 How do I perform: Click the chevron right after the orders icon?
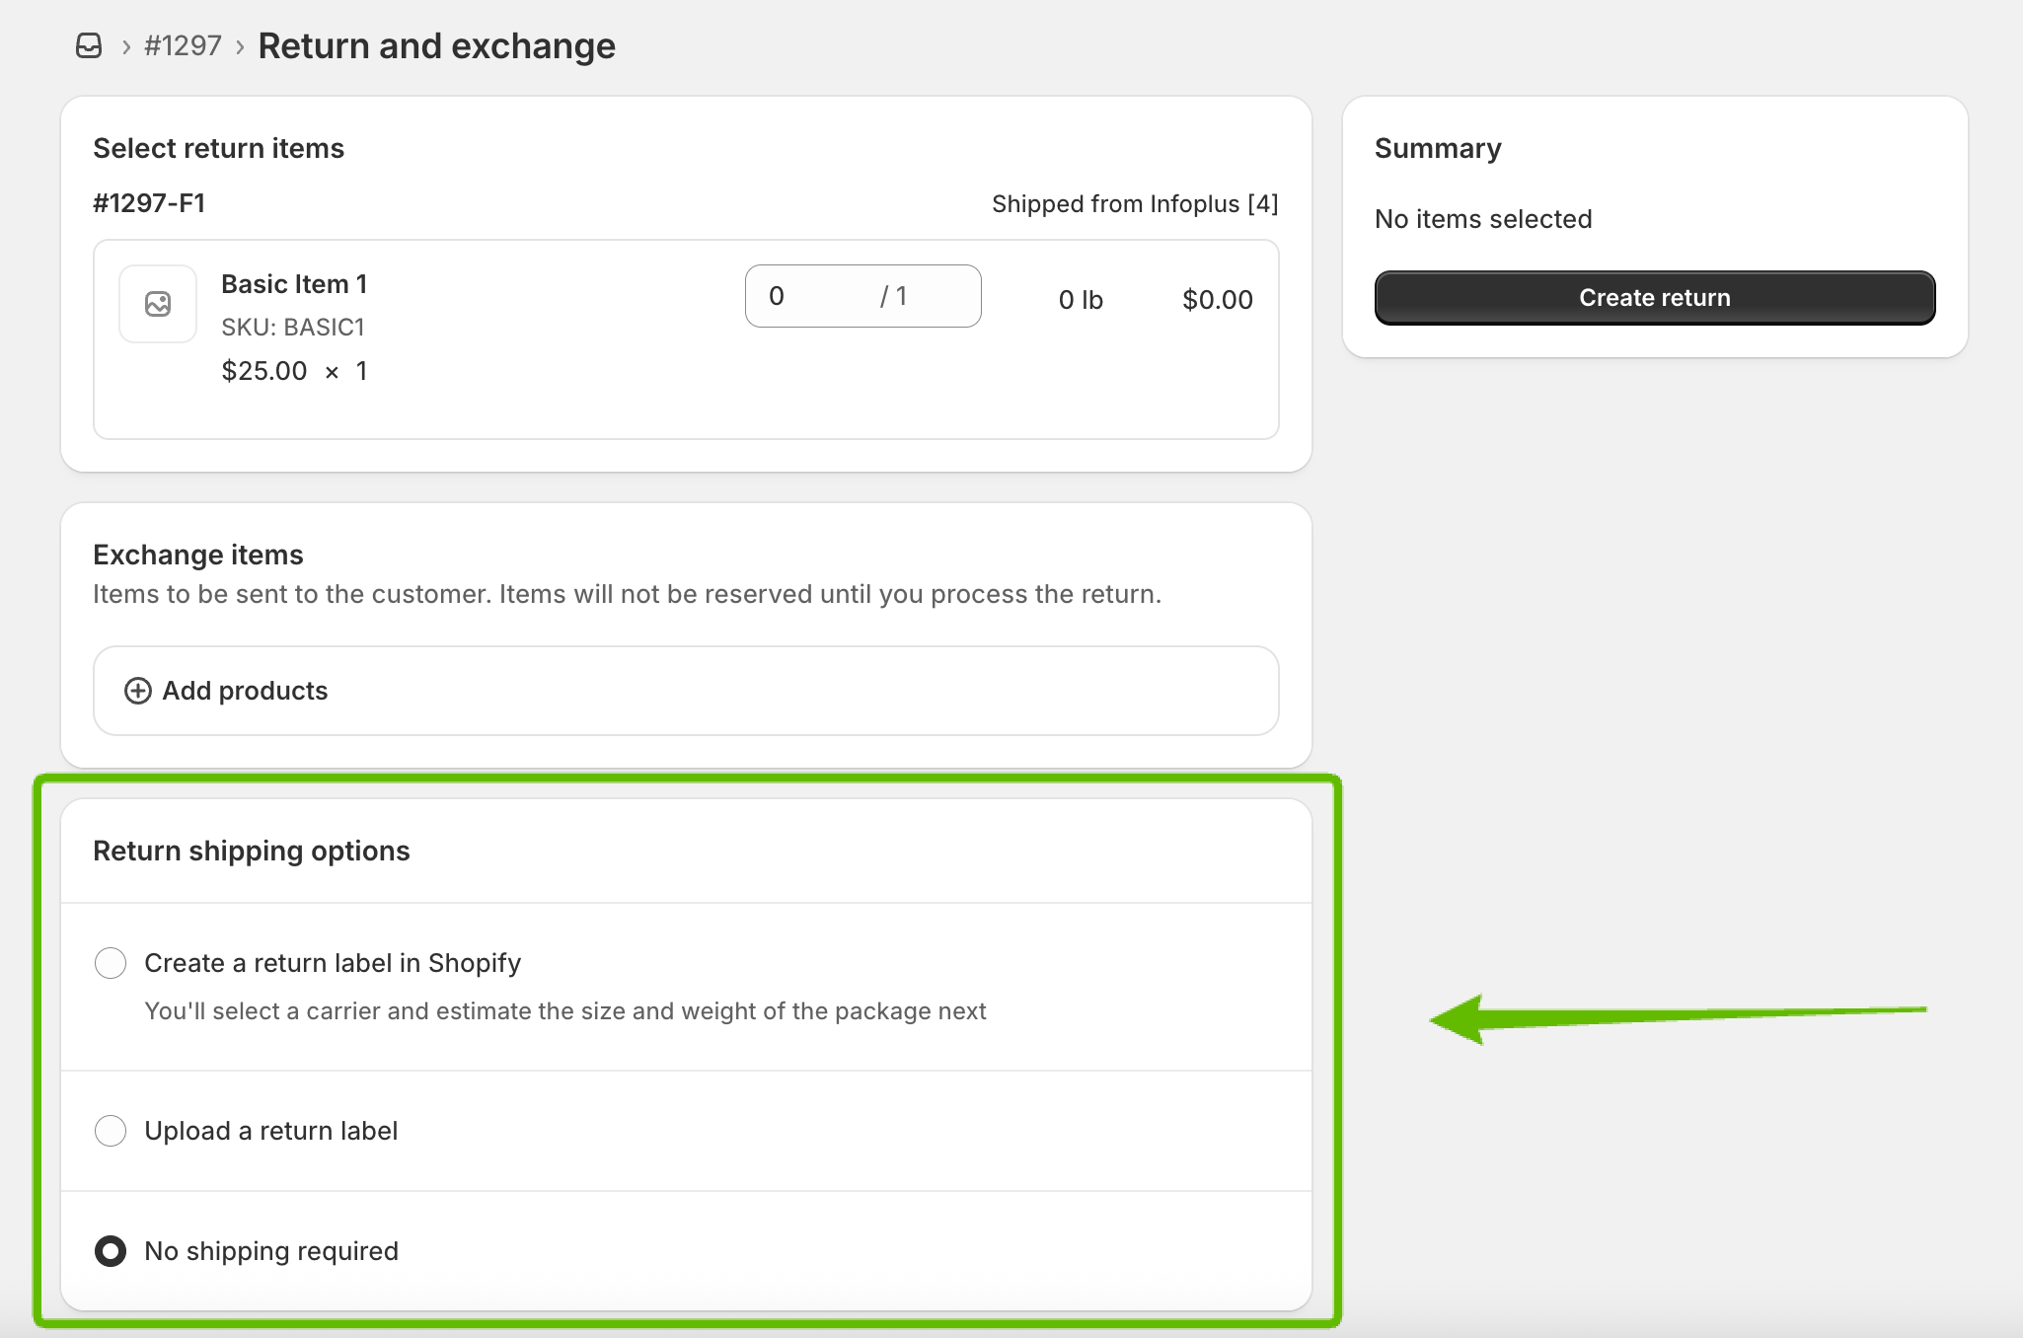(x=126, y=47)
